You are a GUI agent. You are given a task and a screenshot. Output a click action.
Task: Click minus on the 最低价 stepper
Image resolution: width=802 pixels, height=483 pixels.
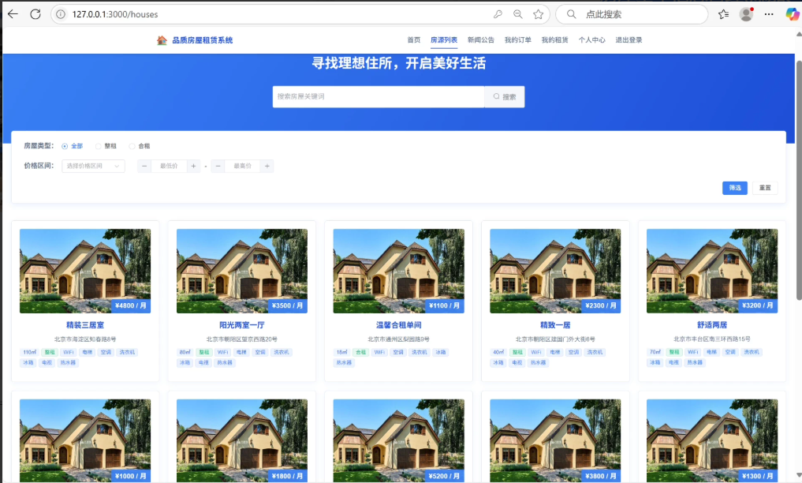tap(144, 166)
